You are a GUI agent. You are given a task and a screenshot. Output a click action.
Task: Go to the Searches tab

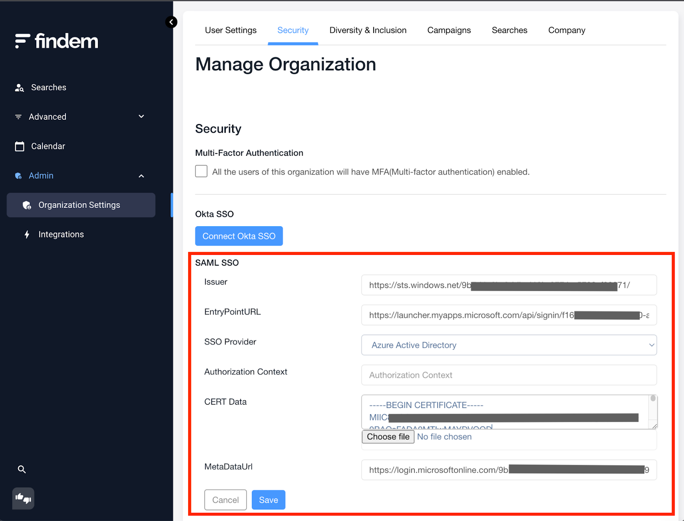pyautogui.click(x=510, y=30)
